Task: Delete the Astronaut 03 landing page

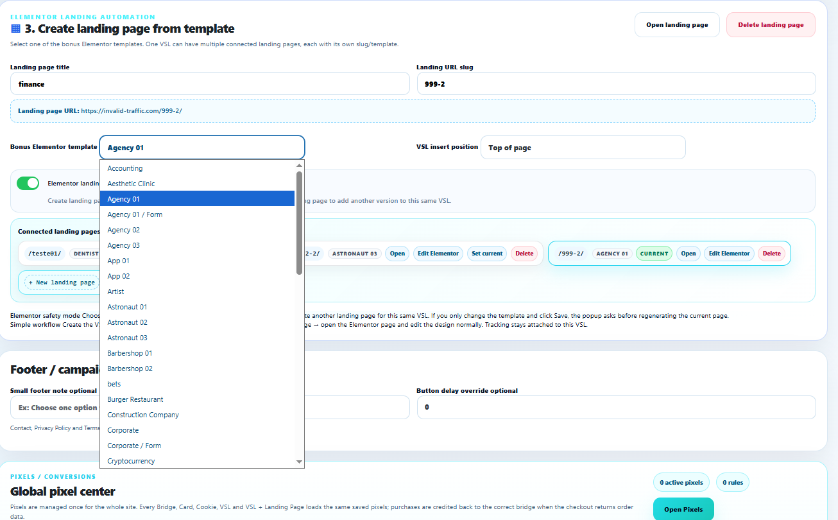Action: point(524,254)
